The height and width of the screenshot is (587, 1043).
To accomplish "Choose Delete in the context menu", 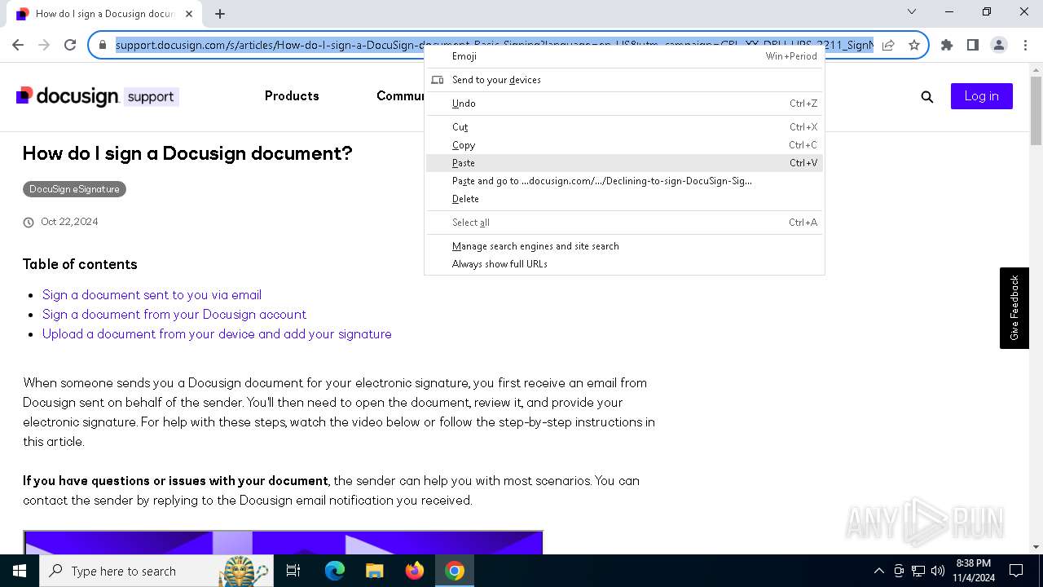I will (x=624, y=199).
